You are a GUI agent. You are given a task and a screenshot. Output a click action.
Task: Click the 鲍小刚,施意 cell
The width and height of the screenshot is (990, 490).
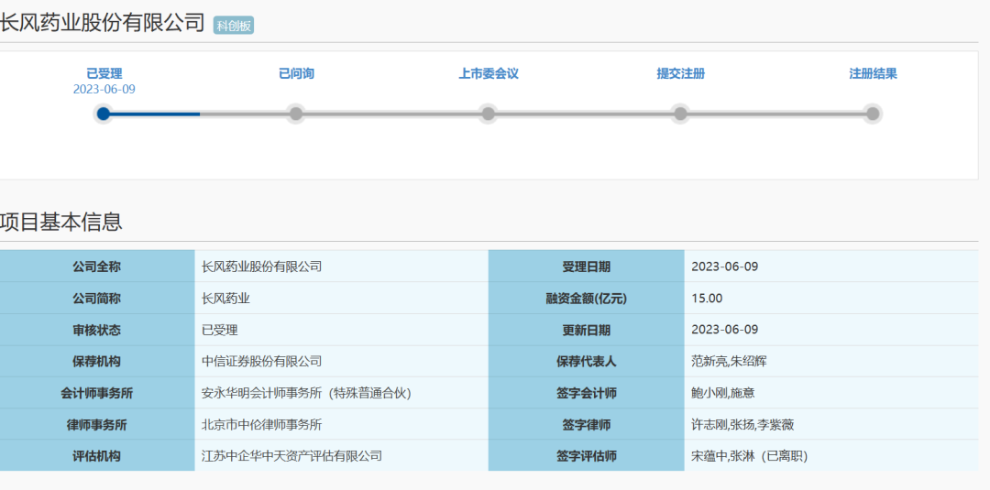coord(831,393)
